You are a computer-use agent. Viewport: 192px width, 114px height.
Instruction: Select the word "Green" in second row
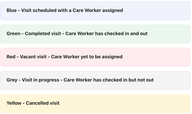[13, 34]
